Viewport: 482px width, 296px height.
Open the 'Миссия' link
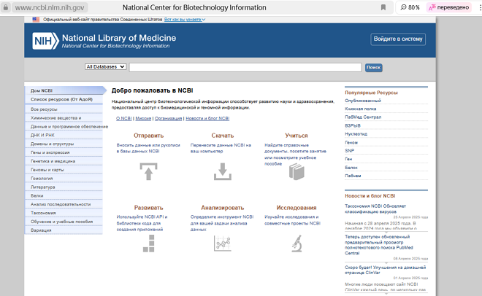click(x=143, y=118)
